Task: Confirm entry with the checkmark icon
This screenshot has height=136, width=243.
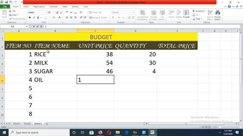Action: 38,26
